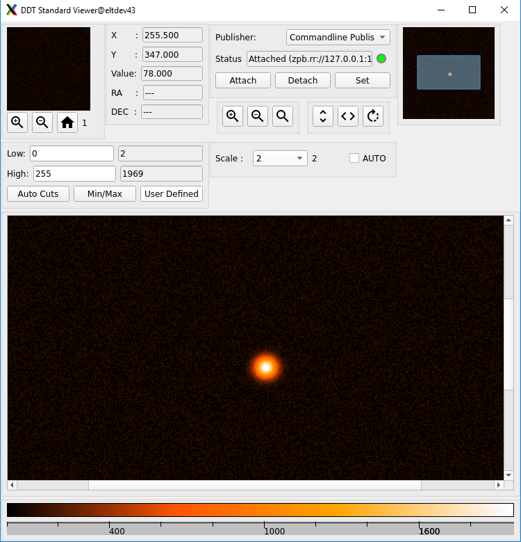This screenshot has height=542, width=521.
Task: Flip the image horizontally
Action: coord(348,117)
